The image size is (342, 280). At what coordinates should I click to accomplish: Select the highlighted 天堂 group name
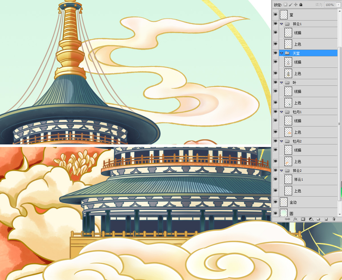click(x=296, y=53)
